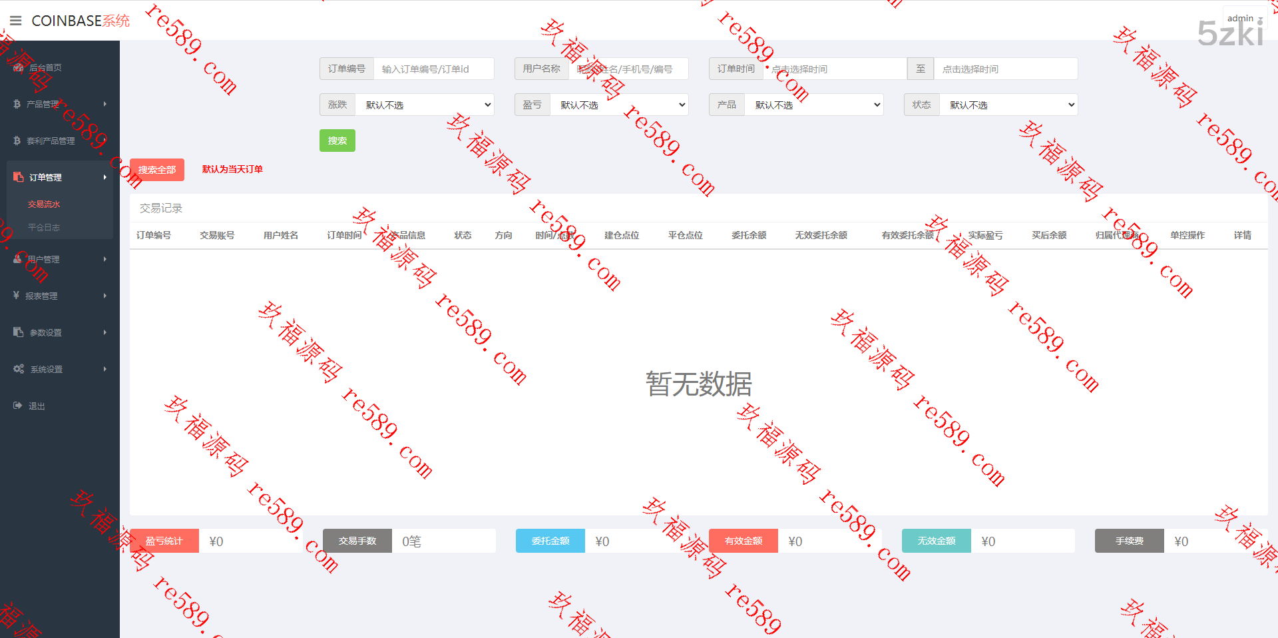This screenshot has height=638, width=1278.
Task: Open the 涨跌 dropdown
Action: 425,105
